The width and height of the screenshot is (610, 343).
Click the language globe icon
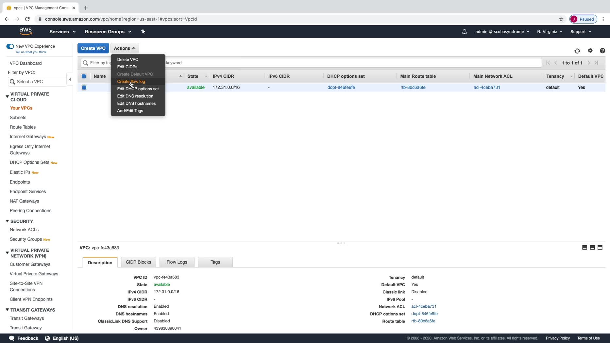pyautogui.click(x=47, y=338)
